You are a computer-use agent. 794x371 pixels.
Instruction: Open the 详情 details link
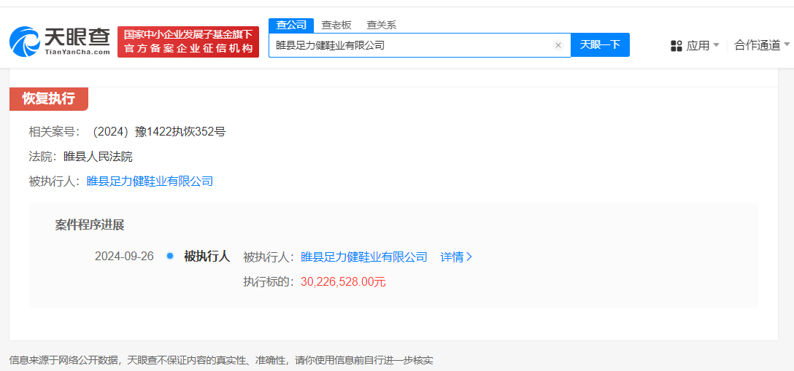pos(452,257)
